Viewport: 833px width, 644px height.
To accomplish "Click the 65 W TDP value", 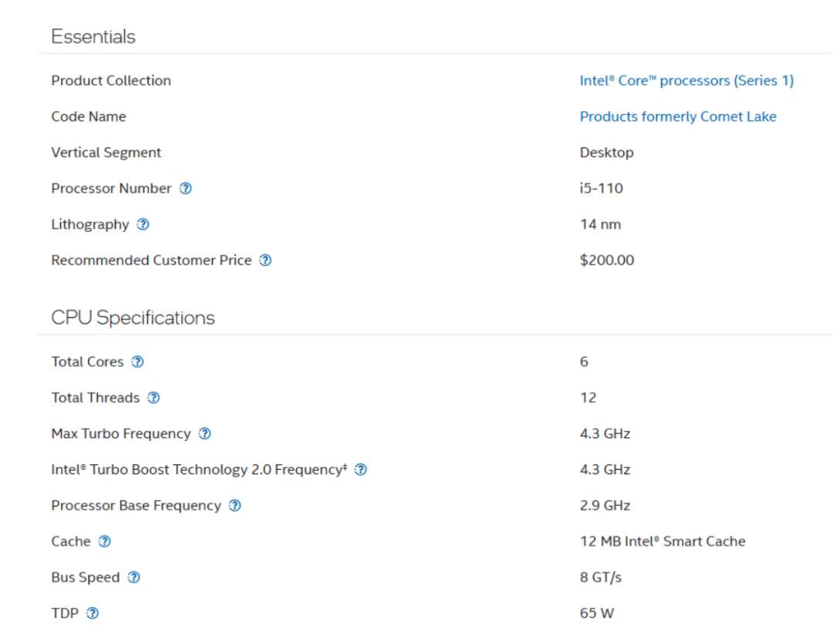I will pos(596,613).
